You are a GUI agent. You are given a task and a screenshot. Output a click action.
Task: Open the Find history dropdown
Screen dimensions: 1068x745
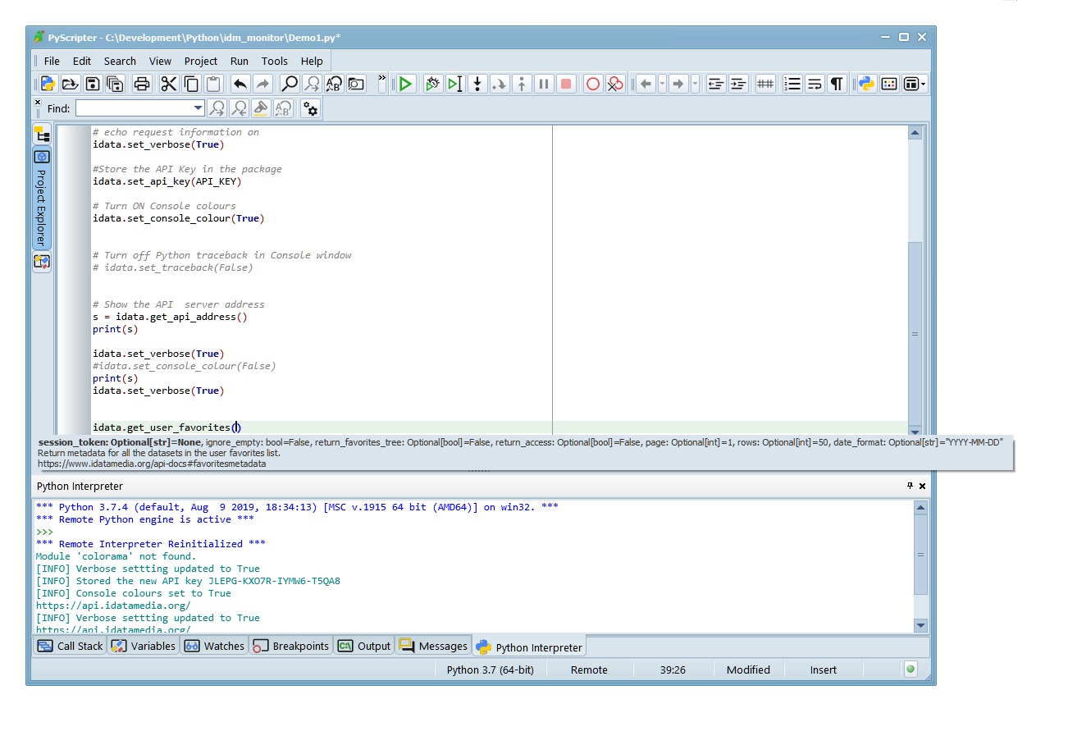(198, 108)
